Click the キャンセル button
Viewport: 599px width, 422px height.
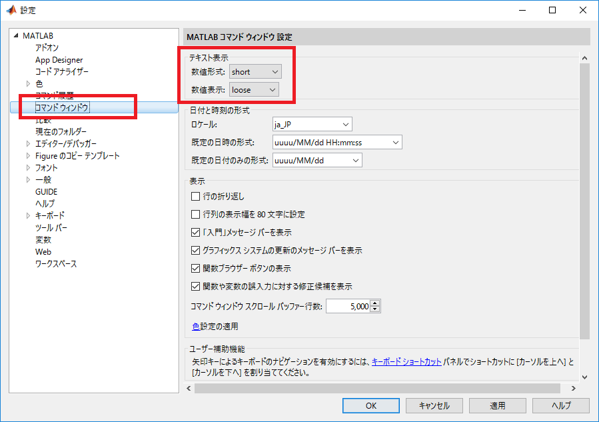[x=434, y=405]
